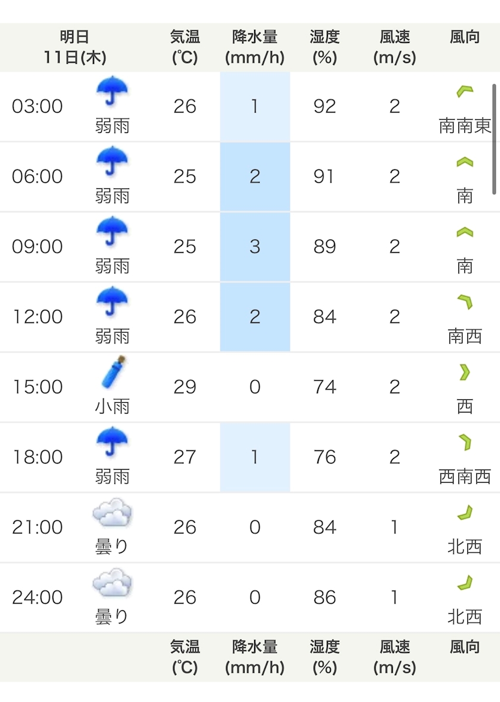Click the top 気温 (℃) column header
500x702 pixels.
click(185, 48)
